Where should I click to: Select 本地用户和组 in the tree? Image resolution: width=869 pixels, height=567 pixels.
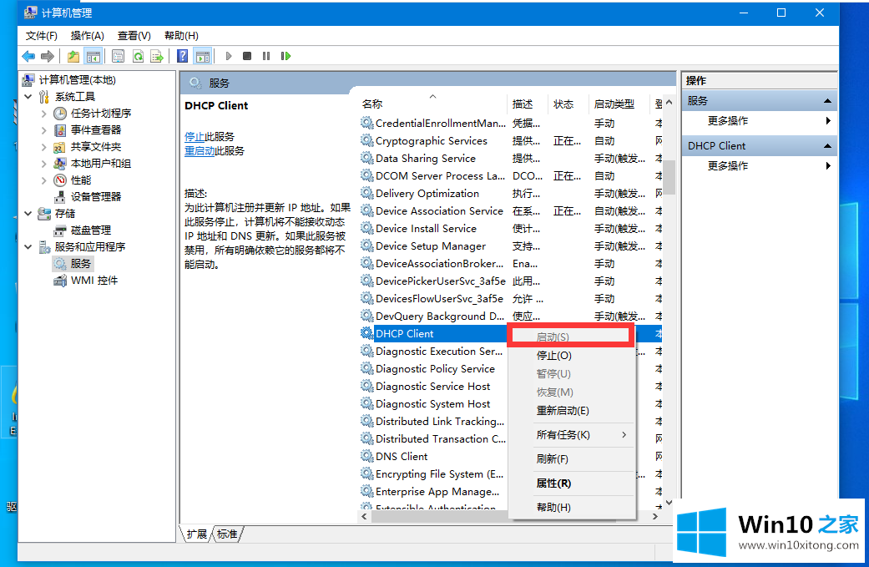(x=101, y=164)
